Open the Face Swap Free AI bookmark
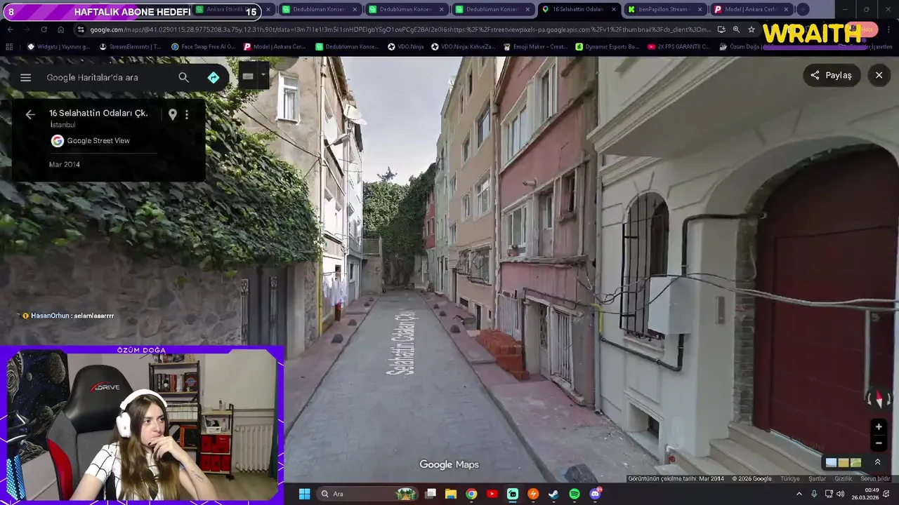 click(204, 47)
